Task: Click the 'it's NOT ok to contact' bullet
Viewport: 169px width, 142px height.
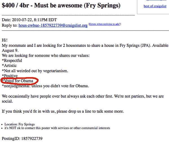Action: 57,128
